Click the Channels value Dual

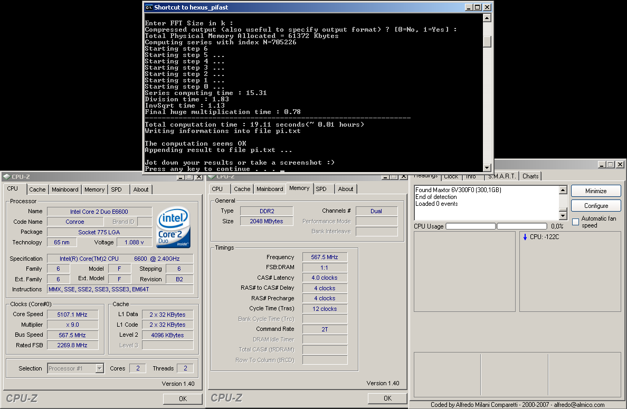376,211
